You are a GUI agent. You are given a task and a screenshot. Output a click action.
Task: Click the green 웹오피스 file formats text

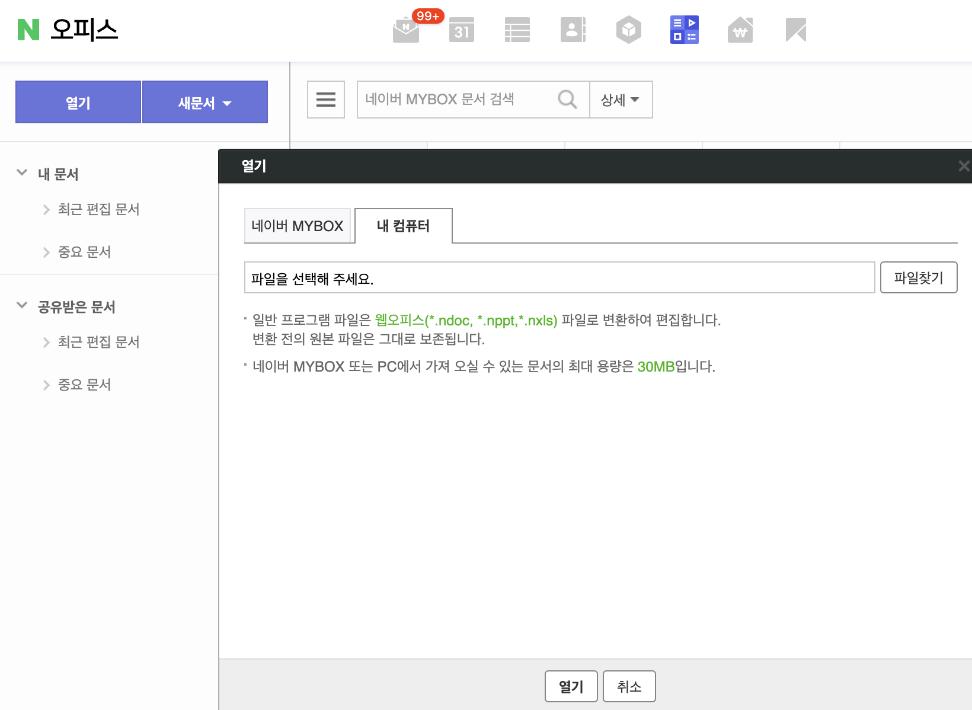(466, 321)
